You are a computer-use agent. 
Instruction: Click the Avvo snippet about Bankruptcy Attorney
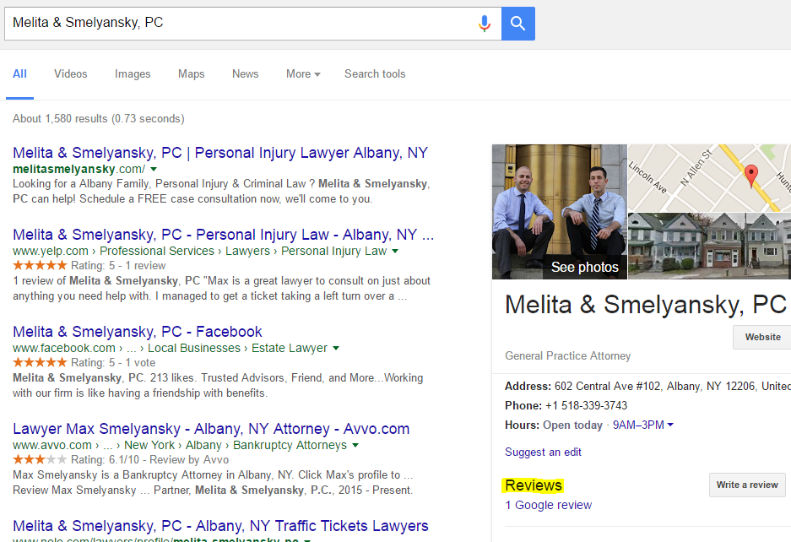(x=213, y=482)
